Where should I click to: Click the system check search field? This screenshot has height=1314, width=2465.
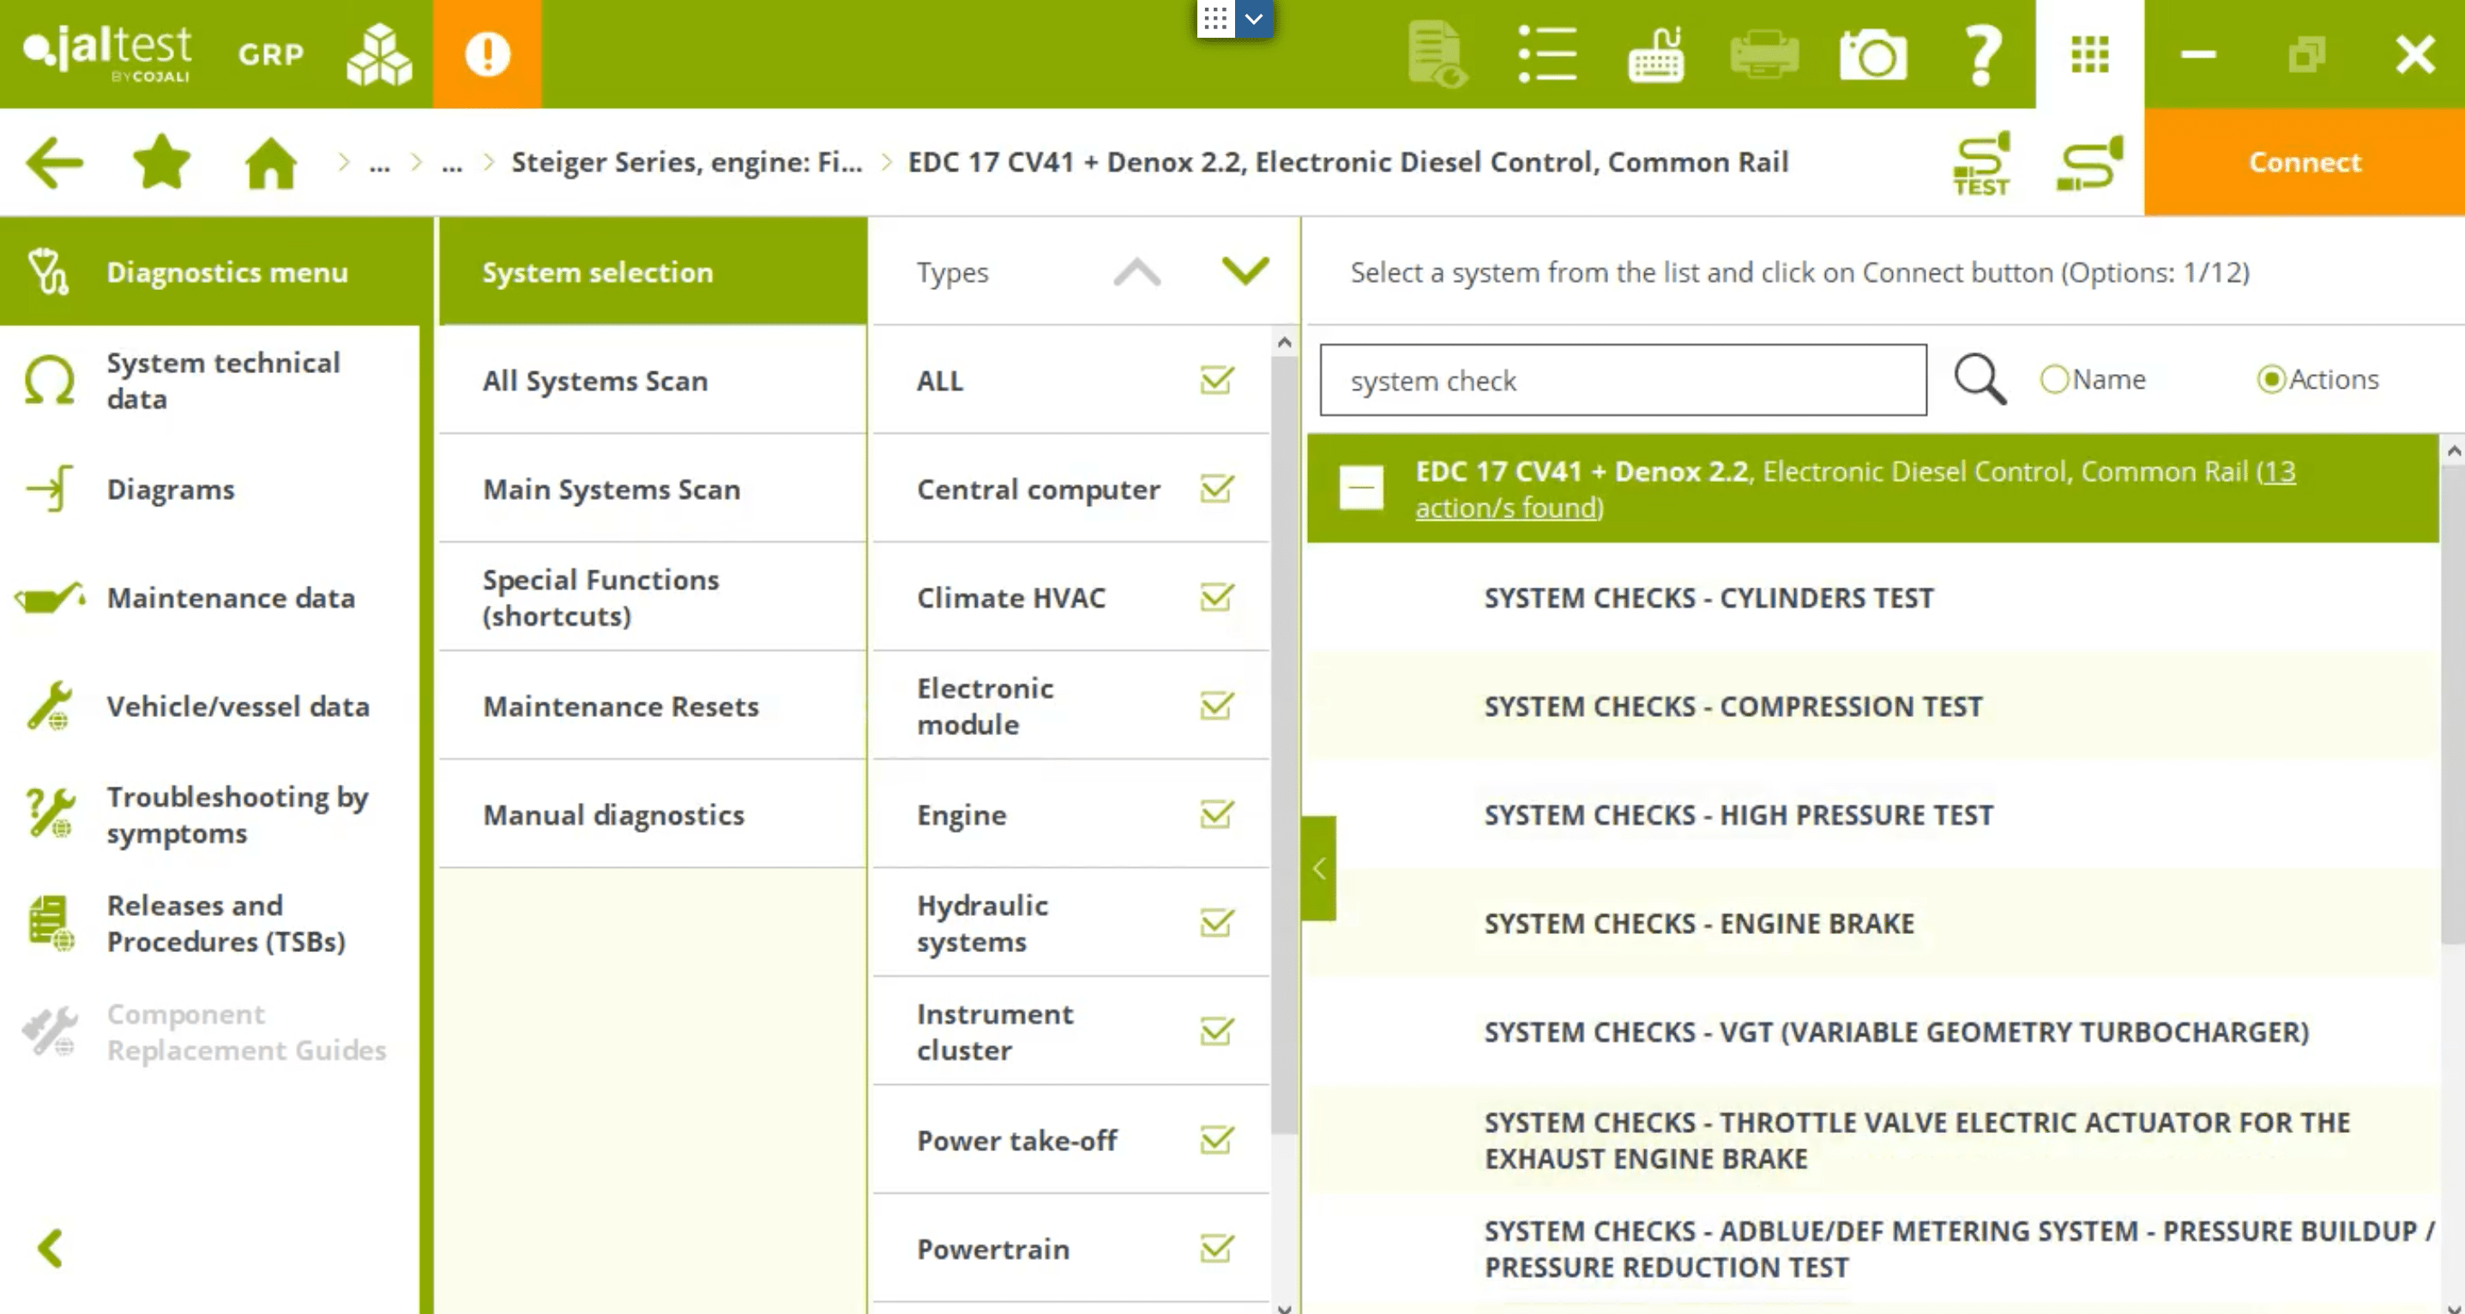tap(1622, 380)
